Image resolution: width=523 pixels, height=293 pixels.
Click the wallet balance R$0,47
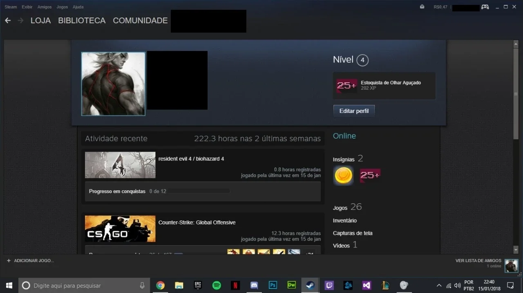point(440,7)
